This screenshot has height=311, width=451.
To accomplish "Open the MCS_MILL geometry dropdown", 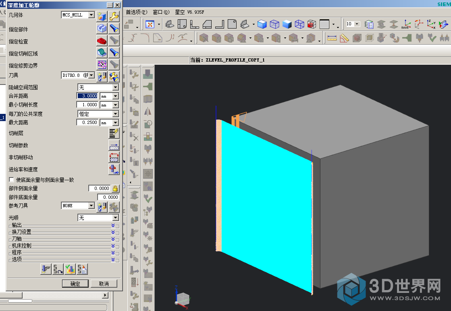I will point(91,15).
